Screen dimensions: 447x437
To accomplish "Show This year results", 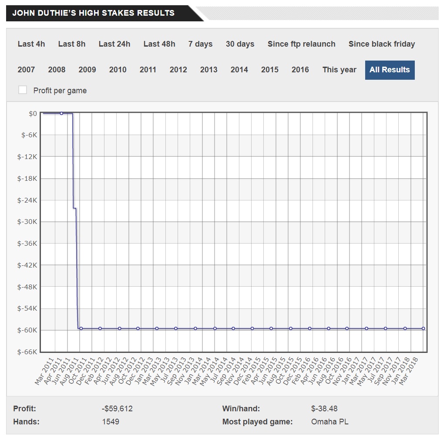I will [339, 70].
